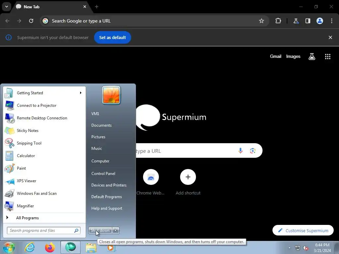Open Windows Fax and Scan
The height and width of the screenshot is (254, 339).
coord(44,193)
